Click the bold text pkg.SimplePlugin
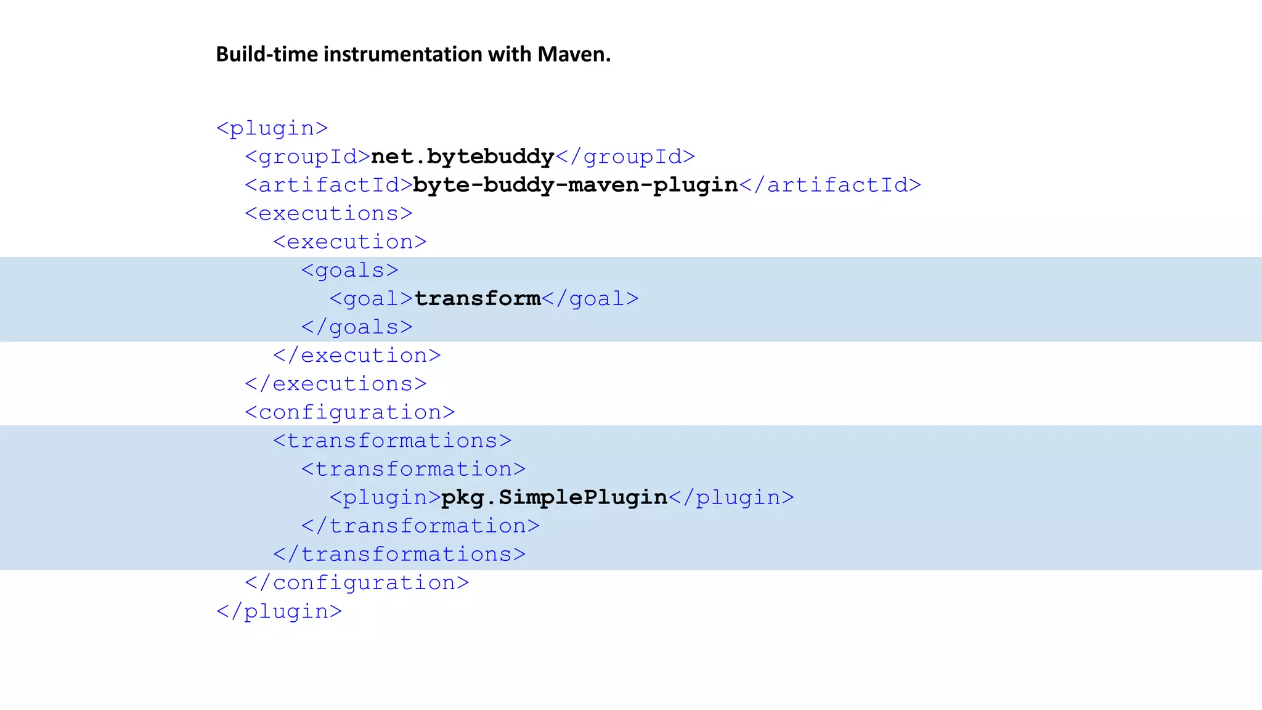Image resolution: width=1262 pixels, height=710 pixels. pyautogui.click(x=554, y=497)
